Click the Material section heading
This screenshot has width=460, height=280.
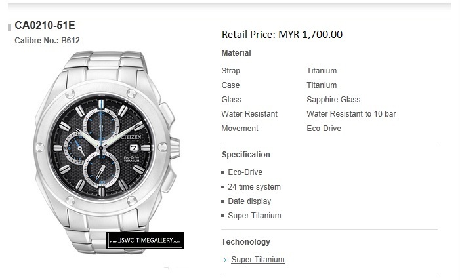(x=236, y=53)
